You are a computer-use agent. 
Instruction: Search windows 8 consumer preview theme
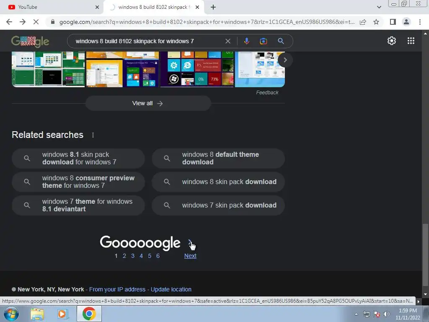[78, 182]
